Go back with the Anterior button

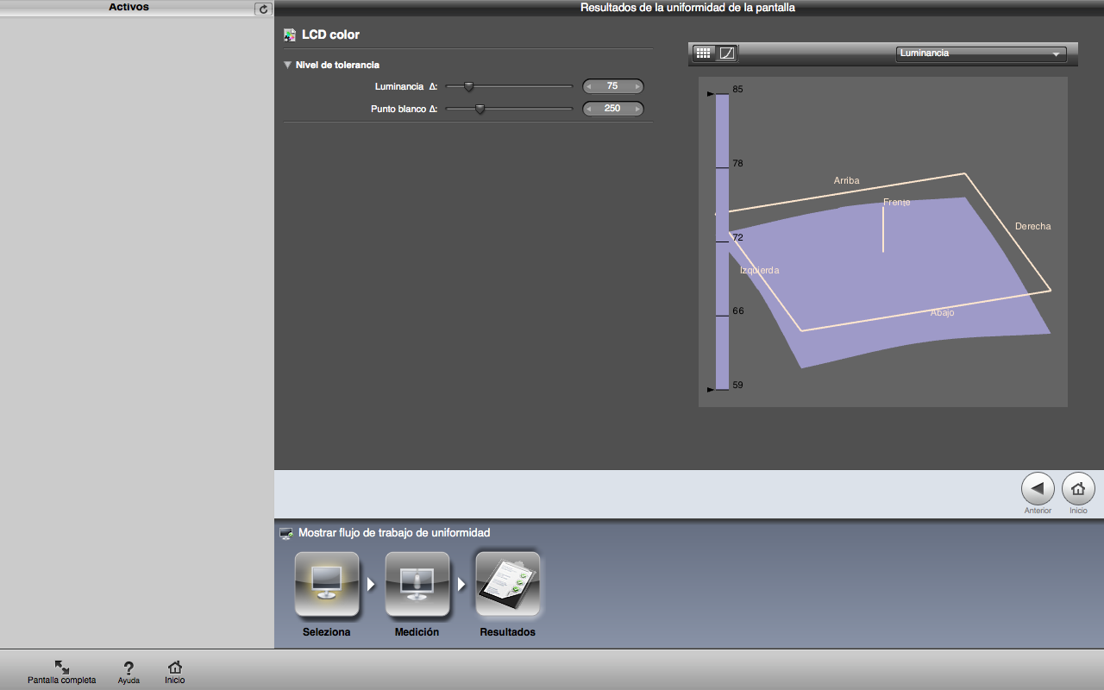pos(1038,489)
